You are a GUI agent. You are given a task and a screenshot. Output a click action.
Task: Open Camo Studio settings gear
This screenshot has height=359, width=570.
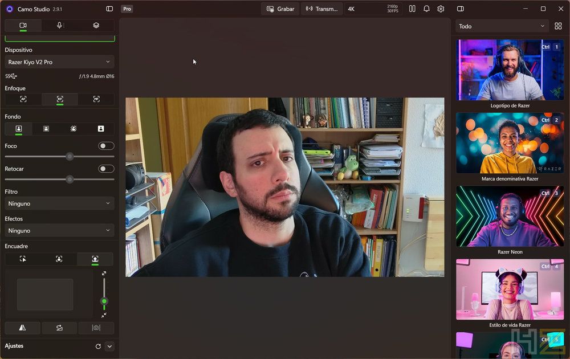(441, 9)
